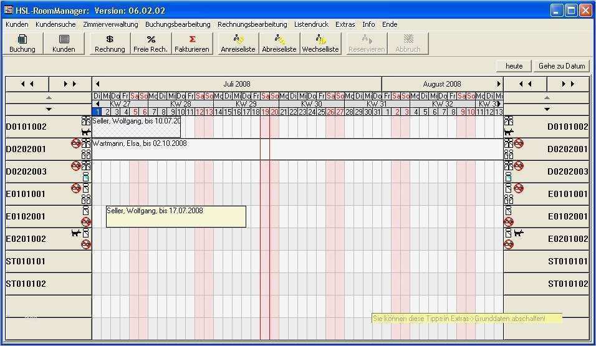Select room ST010101 in left list
Image resolution: width=596 pixels, height=346 pixels.
48,261
